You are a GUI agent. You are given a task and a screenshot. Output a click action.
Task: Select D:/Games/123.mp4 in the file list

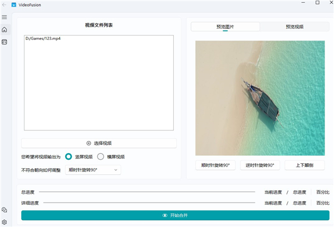point(43,39)
